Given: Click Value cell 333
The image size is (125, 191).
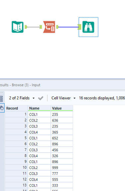Looking at the screenshot, I should point(62,185).
